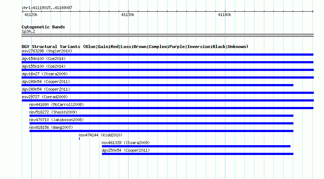Image resolution: width=324 pixels, height=179 pixels.
Task: Select the dgv248n54 (Cooper2011) label
Action: click(46, 81)
